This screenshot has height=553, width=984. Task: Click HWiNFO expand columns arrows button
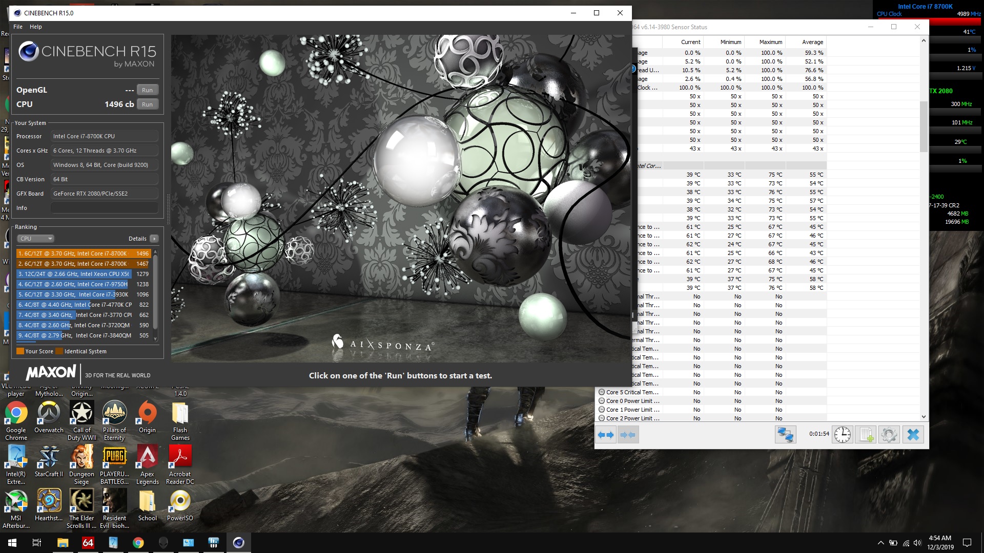pyautogui.click(x=606, y=435)
